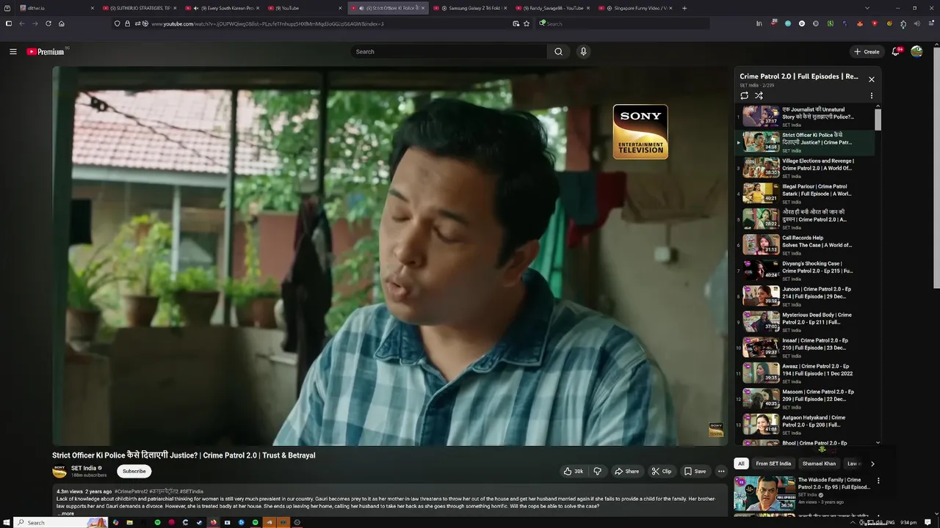
Task: Bookmark page with star icon
Action: pyautogui.click(x=527, y=23)
